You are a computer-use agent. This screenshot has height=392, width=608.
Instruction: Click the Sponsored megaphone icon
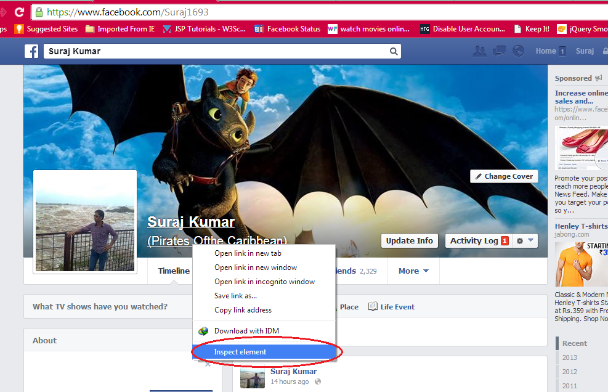[599, 78]
